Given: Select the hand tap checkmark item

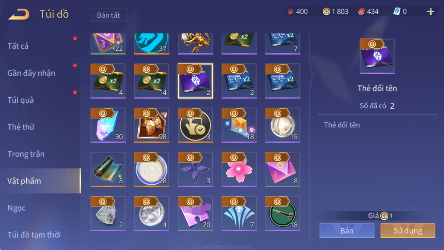Looking at the screenshot, I should click(x=195, y=125).
